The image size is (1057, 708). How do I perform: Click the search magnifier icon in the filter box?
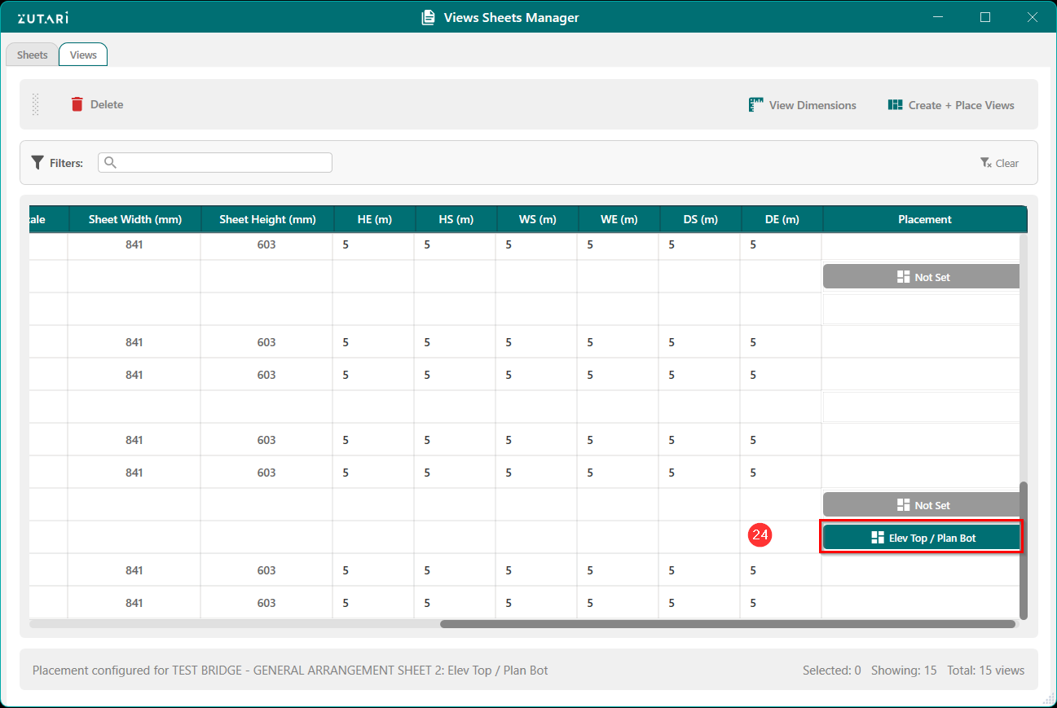[x=111, y=163]
